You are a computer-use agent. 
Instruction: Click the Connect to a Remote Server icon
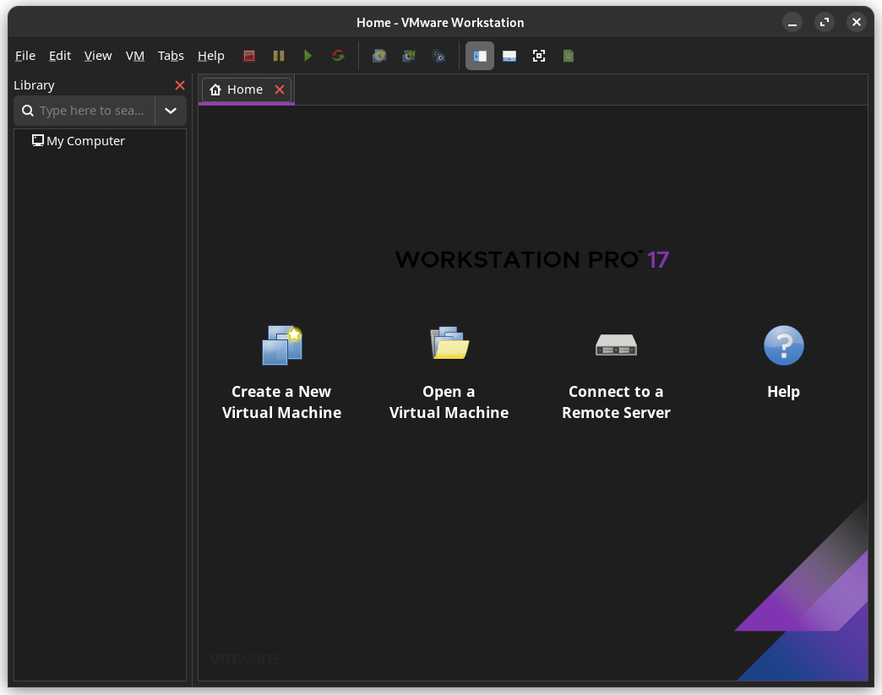point(617,345)
